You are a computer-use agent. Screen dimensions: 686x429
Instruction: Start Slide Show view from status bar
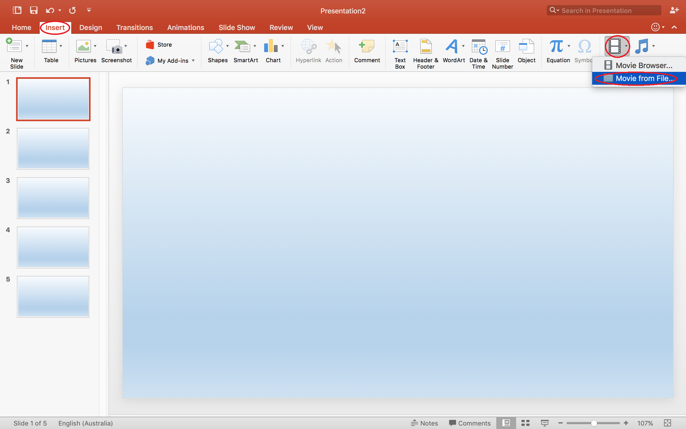click(x=545, y=423)
